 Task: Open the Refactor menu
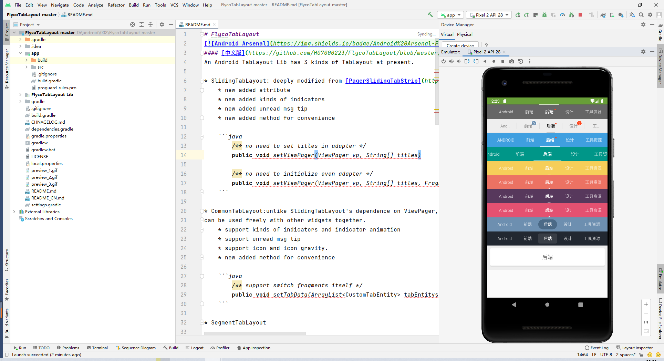[x=116, y=5]
